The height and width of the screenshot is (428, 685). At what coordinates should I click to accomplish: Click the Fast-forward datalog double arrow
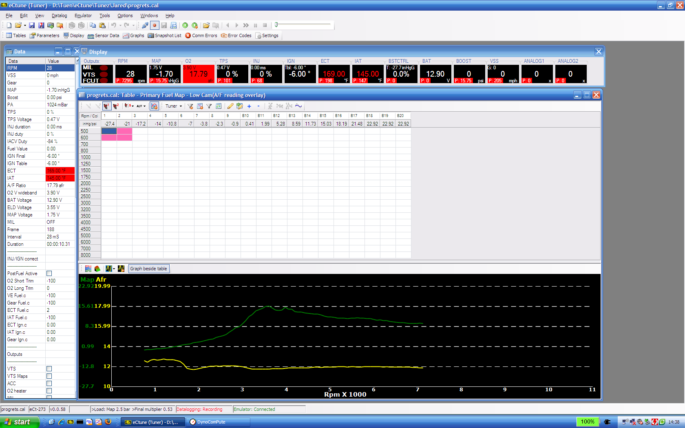click(246, 25)
